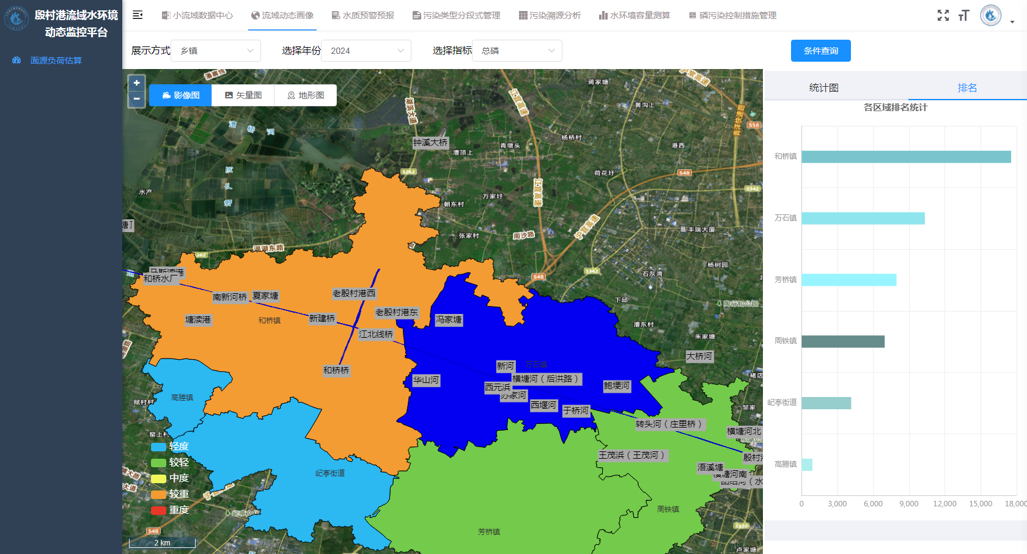This screenshot has height=554, width=1027.
Task: Zoom in on the map
Action: tap(136, 82)
